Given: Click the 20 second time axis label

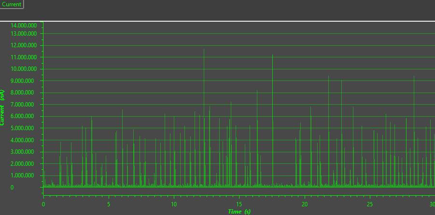Looking at the screenshot, I should point(304,204).
